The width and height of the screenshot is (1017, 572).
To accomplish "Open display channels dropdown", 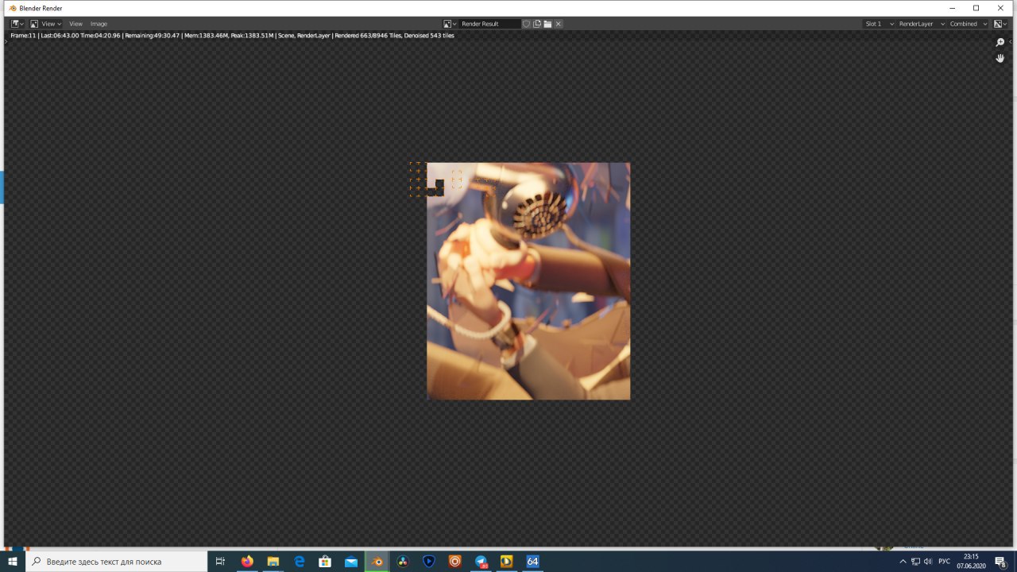I will pyautogui.click(x=1000, y=24).
